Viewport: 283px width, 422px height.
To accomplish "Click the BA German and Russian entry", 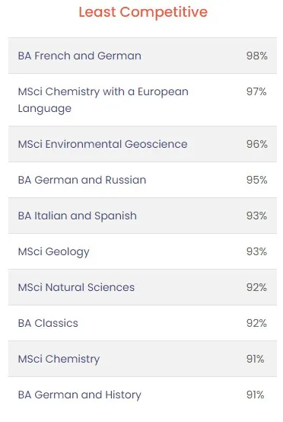I will pyautogui.click(x=82, y=180).
